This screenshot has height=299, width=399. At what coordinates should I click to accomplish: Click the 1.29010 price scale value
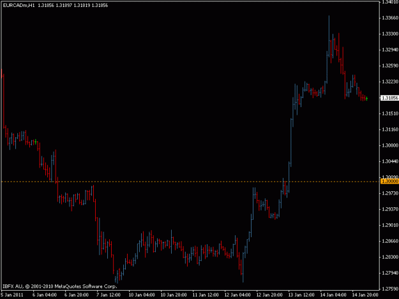pos(390,225)
